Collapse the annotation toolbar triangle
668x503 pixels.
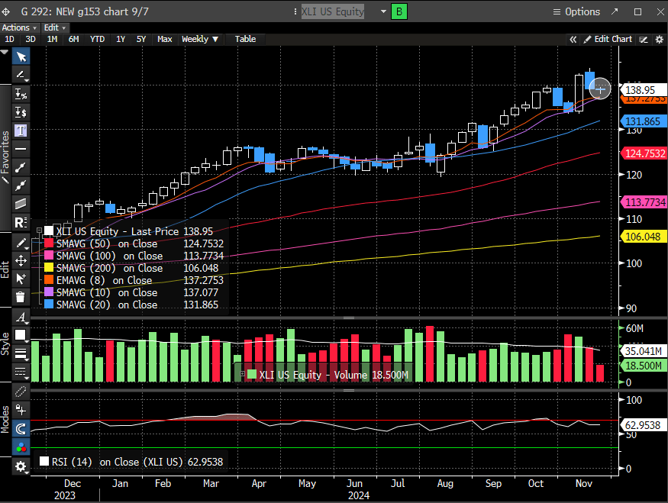[5, 52]
